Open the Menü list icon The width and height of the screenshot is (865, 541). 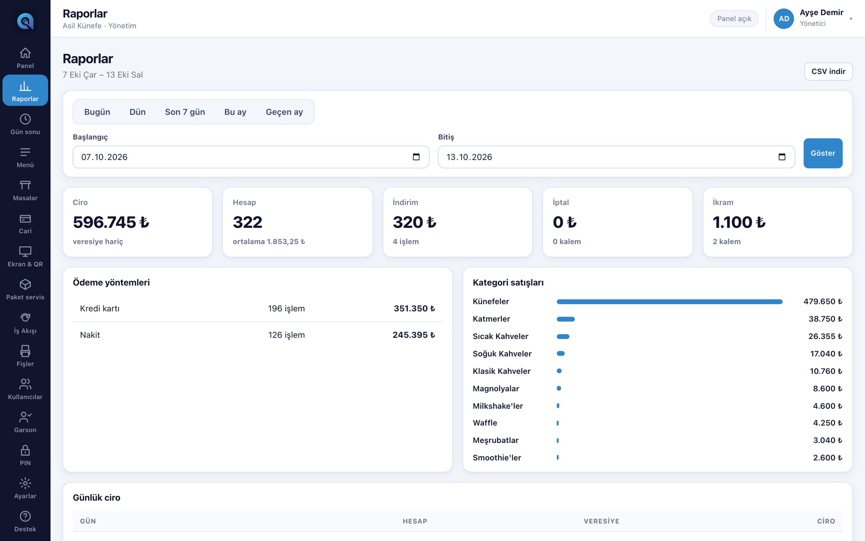click(x=25, y=152)
